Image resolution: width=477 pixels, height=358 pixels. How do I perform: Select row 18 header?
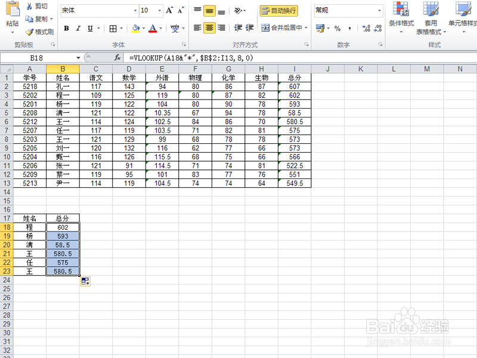[x=7, y=227]
